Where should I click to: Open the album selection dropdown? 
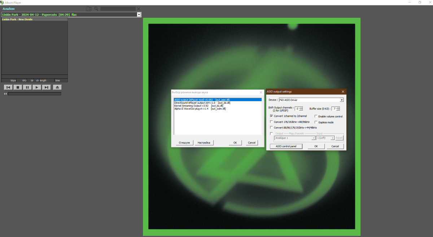tap(139, 15)
